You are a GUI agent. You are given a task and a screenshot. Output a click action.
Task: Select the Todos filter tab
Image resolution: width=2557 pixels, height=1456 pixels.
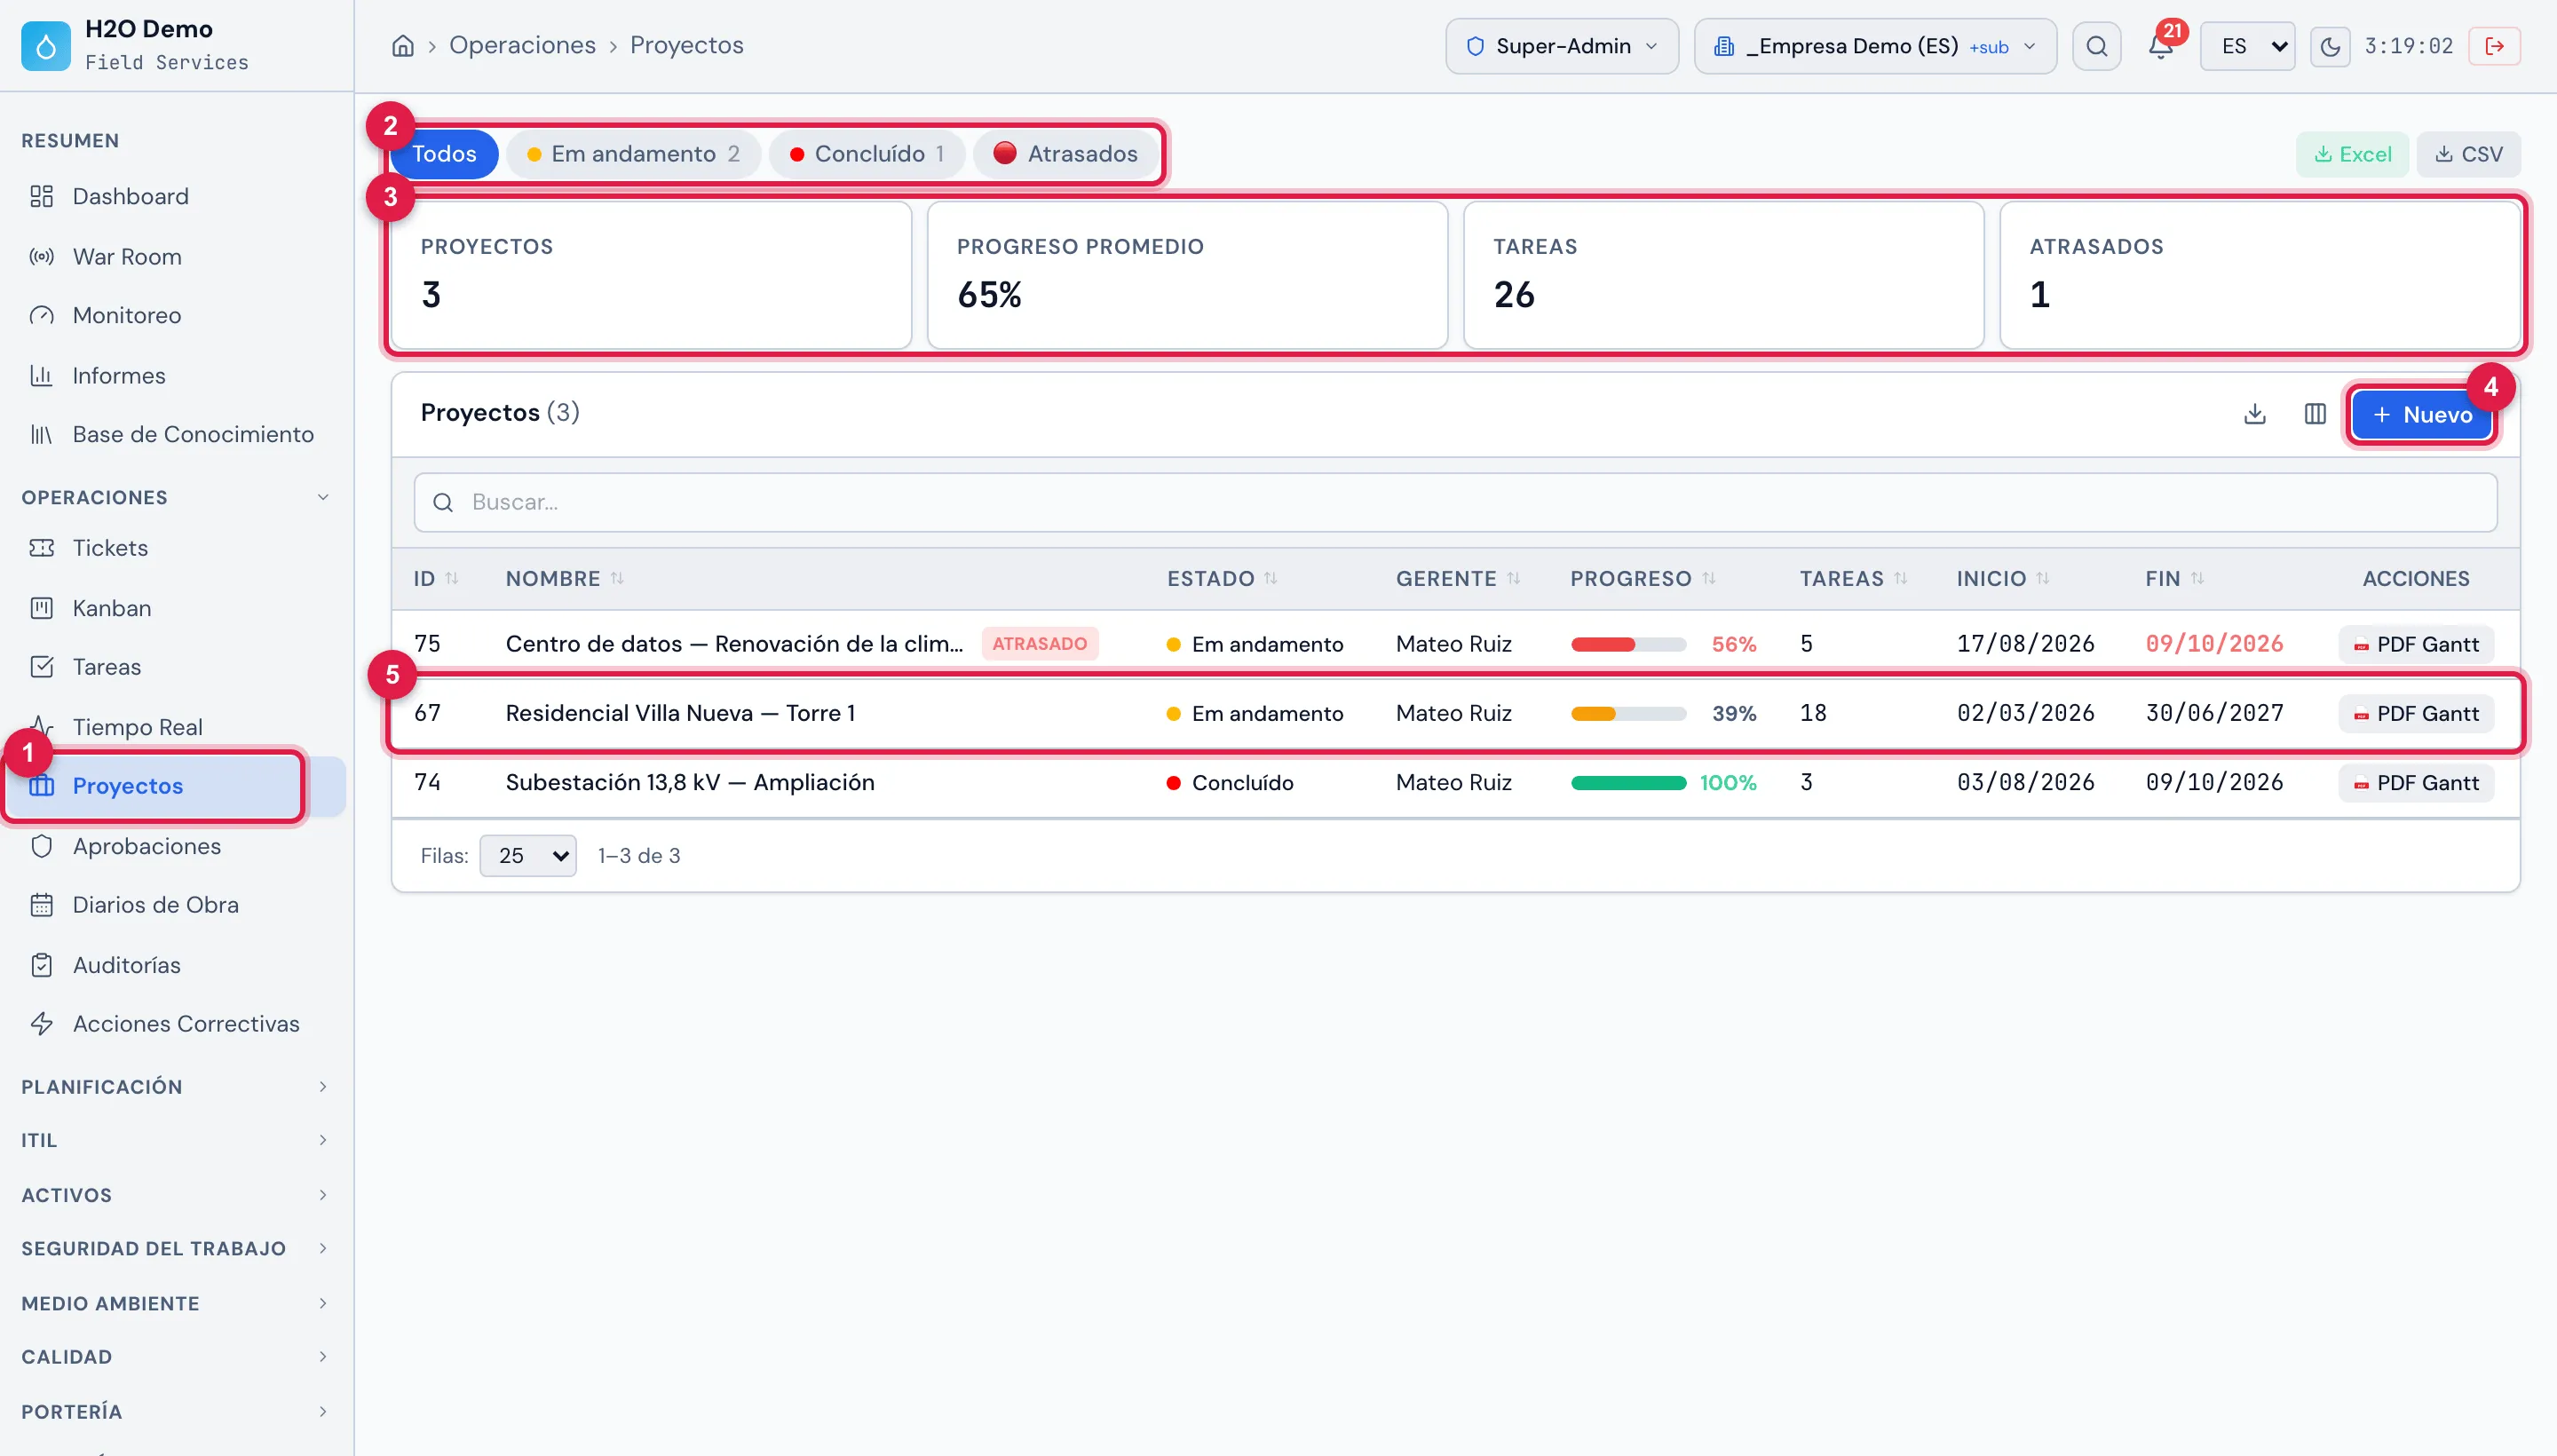point(444,154)
